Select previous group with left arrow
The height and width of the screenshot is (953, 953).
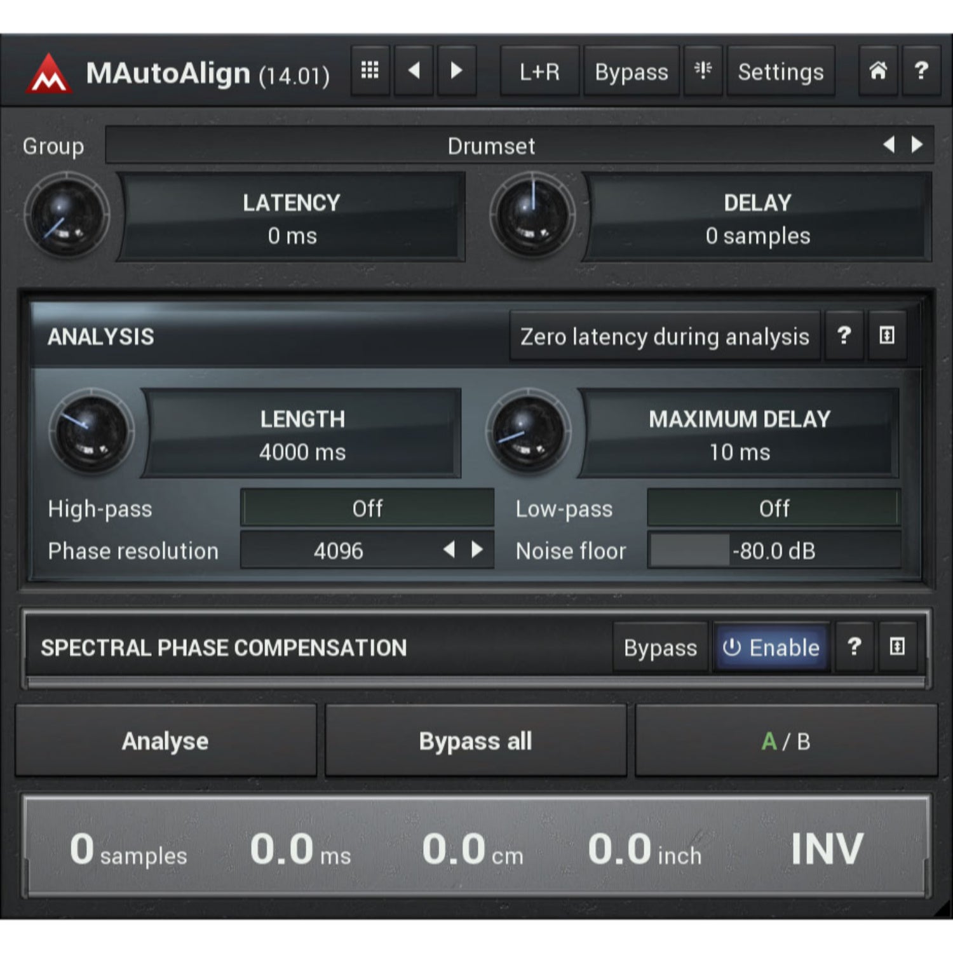(x=889, y=145)
